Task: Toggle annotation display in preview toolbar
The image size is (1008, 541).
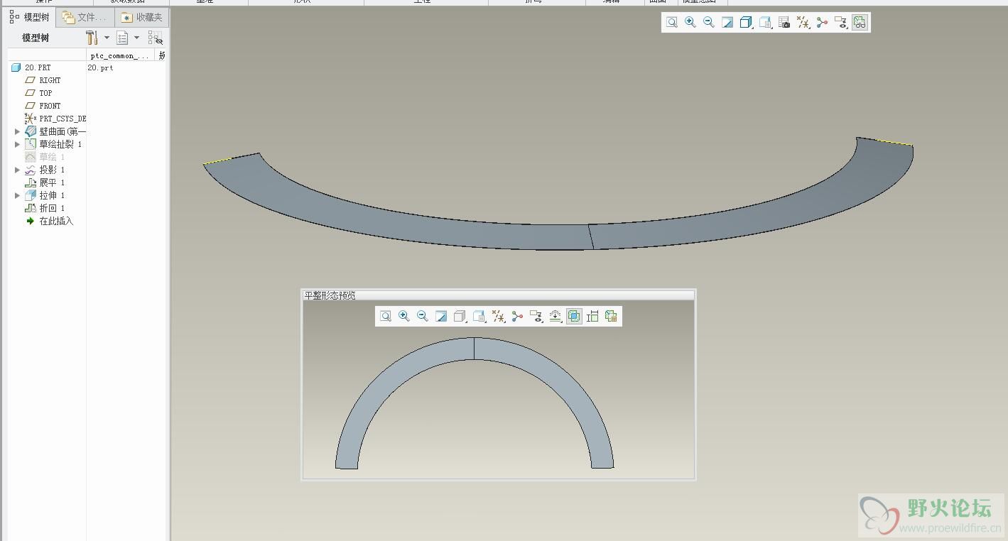Action: (x=517, y=317)
